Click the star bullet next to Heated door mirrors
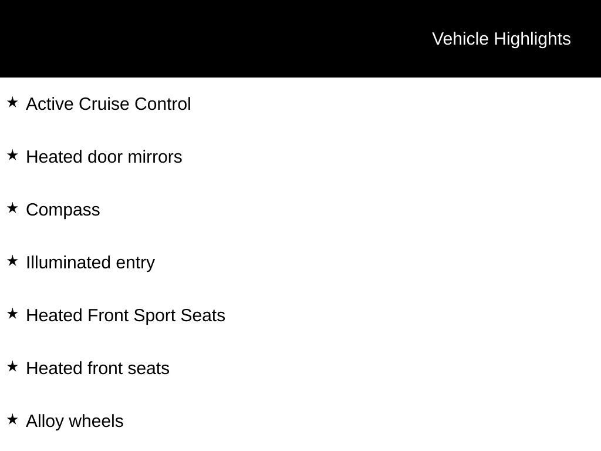Viewport: 601px width, 451px height. click(12, 156)
